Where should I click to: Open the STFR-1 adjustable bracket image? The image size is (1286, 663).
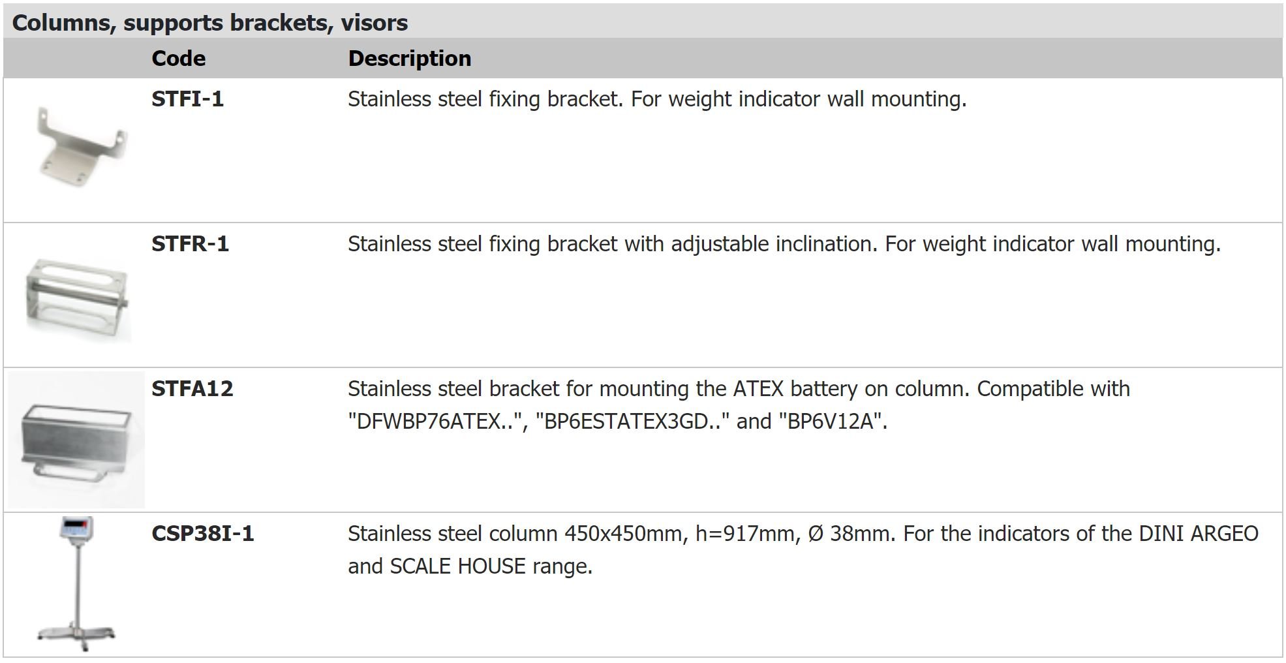tap(78, 300)
